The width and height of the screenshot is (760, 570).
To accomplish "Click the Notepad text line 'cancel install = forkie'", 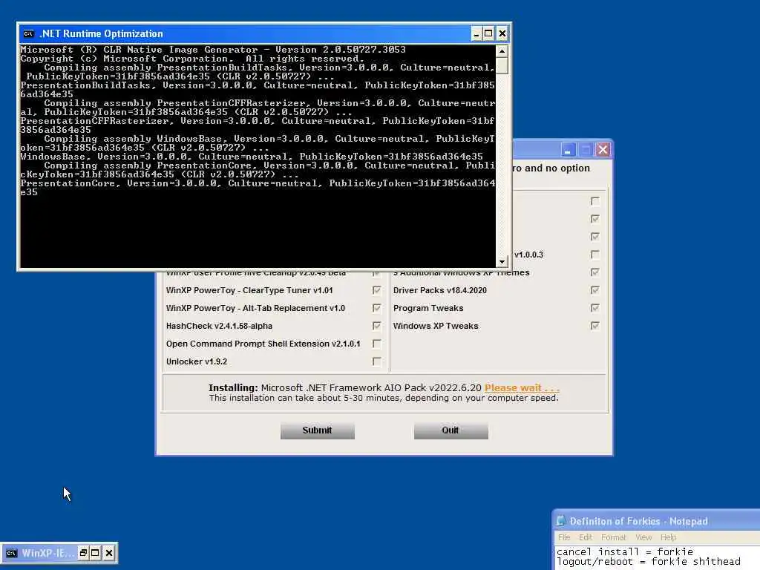I will tap(625, 551).
